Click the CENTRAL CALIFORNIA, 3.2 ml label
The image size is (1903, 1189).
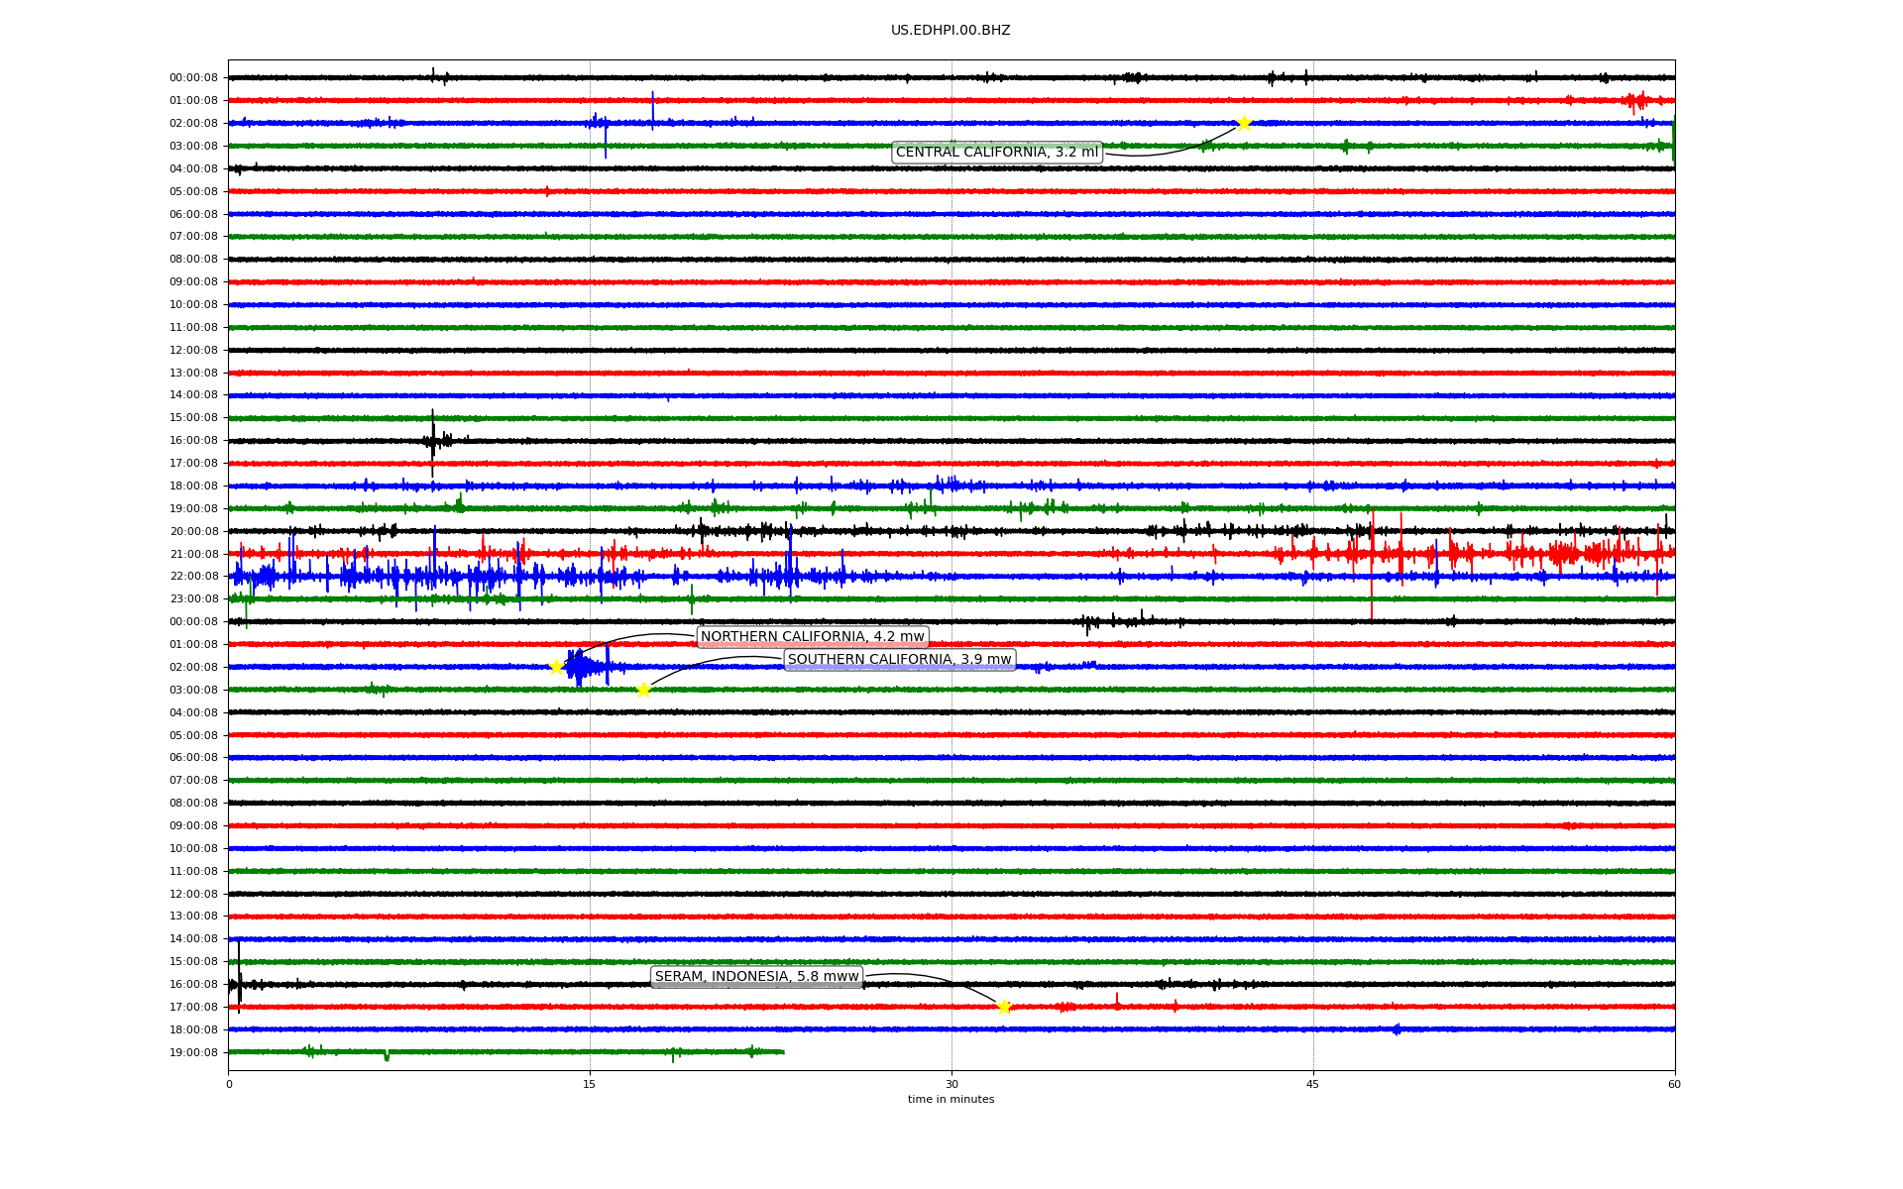(996, 152)
